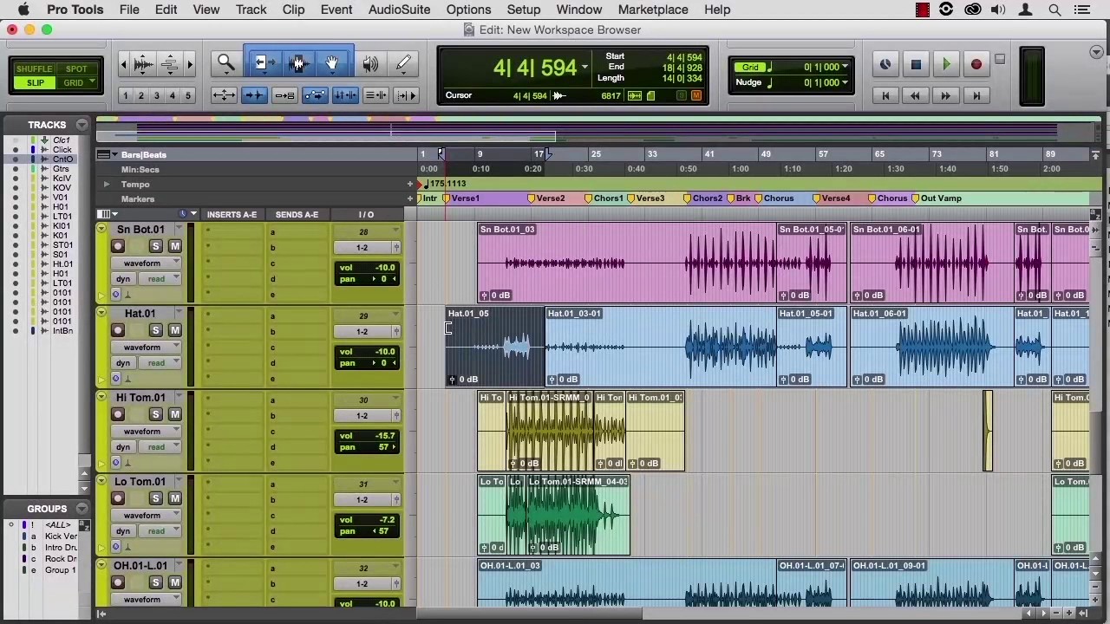
Task: Click the online sync clock button
Action: pos(885,65)
